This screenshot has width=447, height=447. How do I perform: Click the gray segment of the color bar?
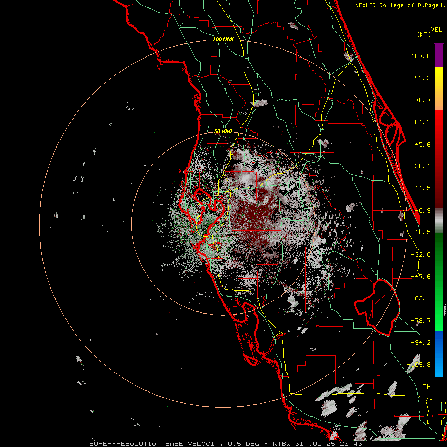pyautogui.click(x=439, y=221)
